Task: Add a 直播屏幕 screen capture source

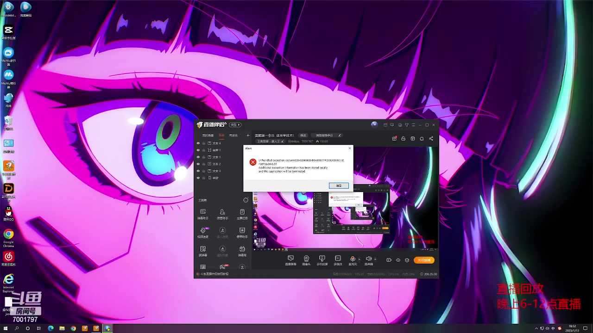Action: point(290,260)
